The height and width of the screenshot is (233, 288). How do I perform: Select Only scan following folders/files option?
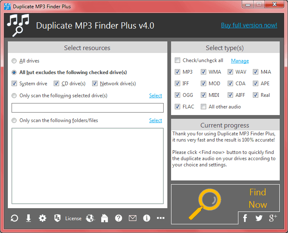click(14, 120)
